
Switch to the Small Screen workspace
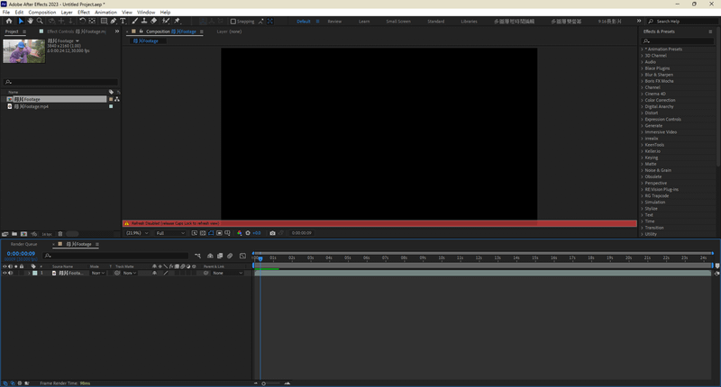point(397,21)
